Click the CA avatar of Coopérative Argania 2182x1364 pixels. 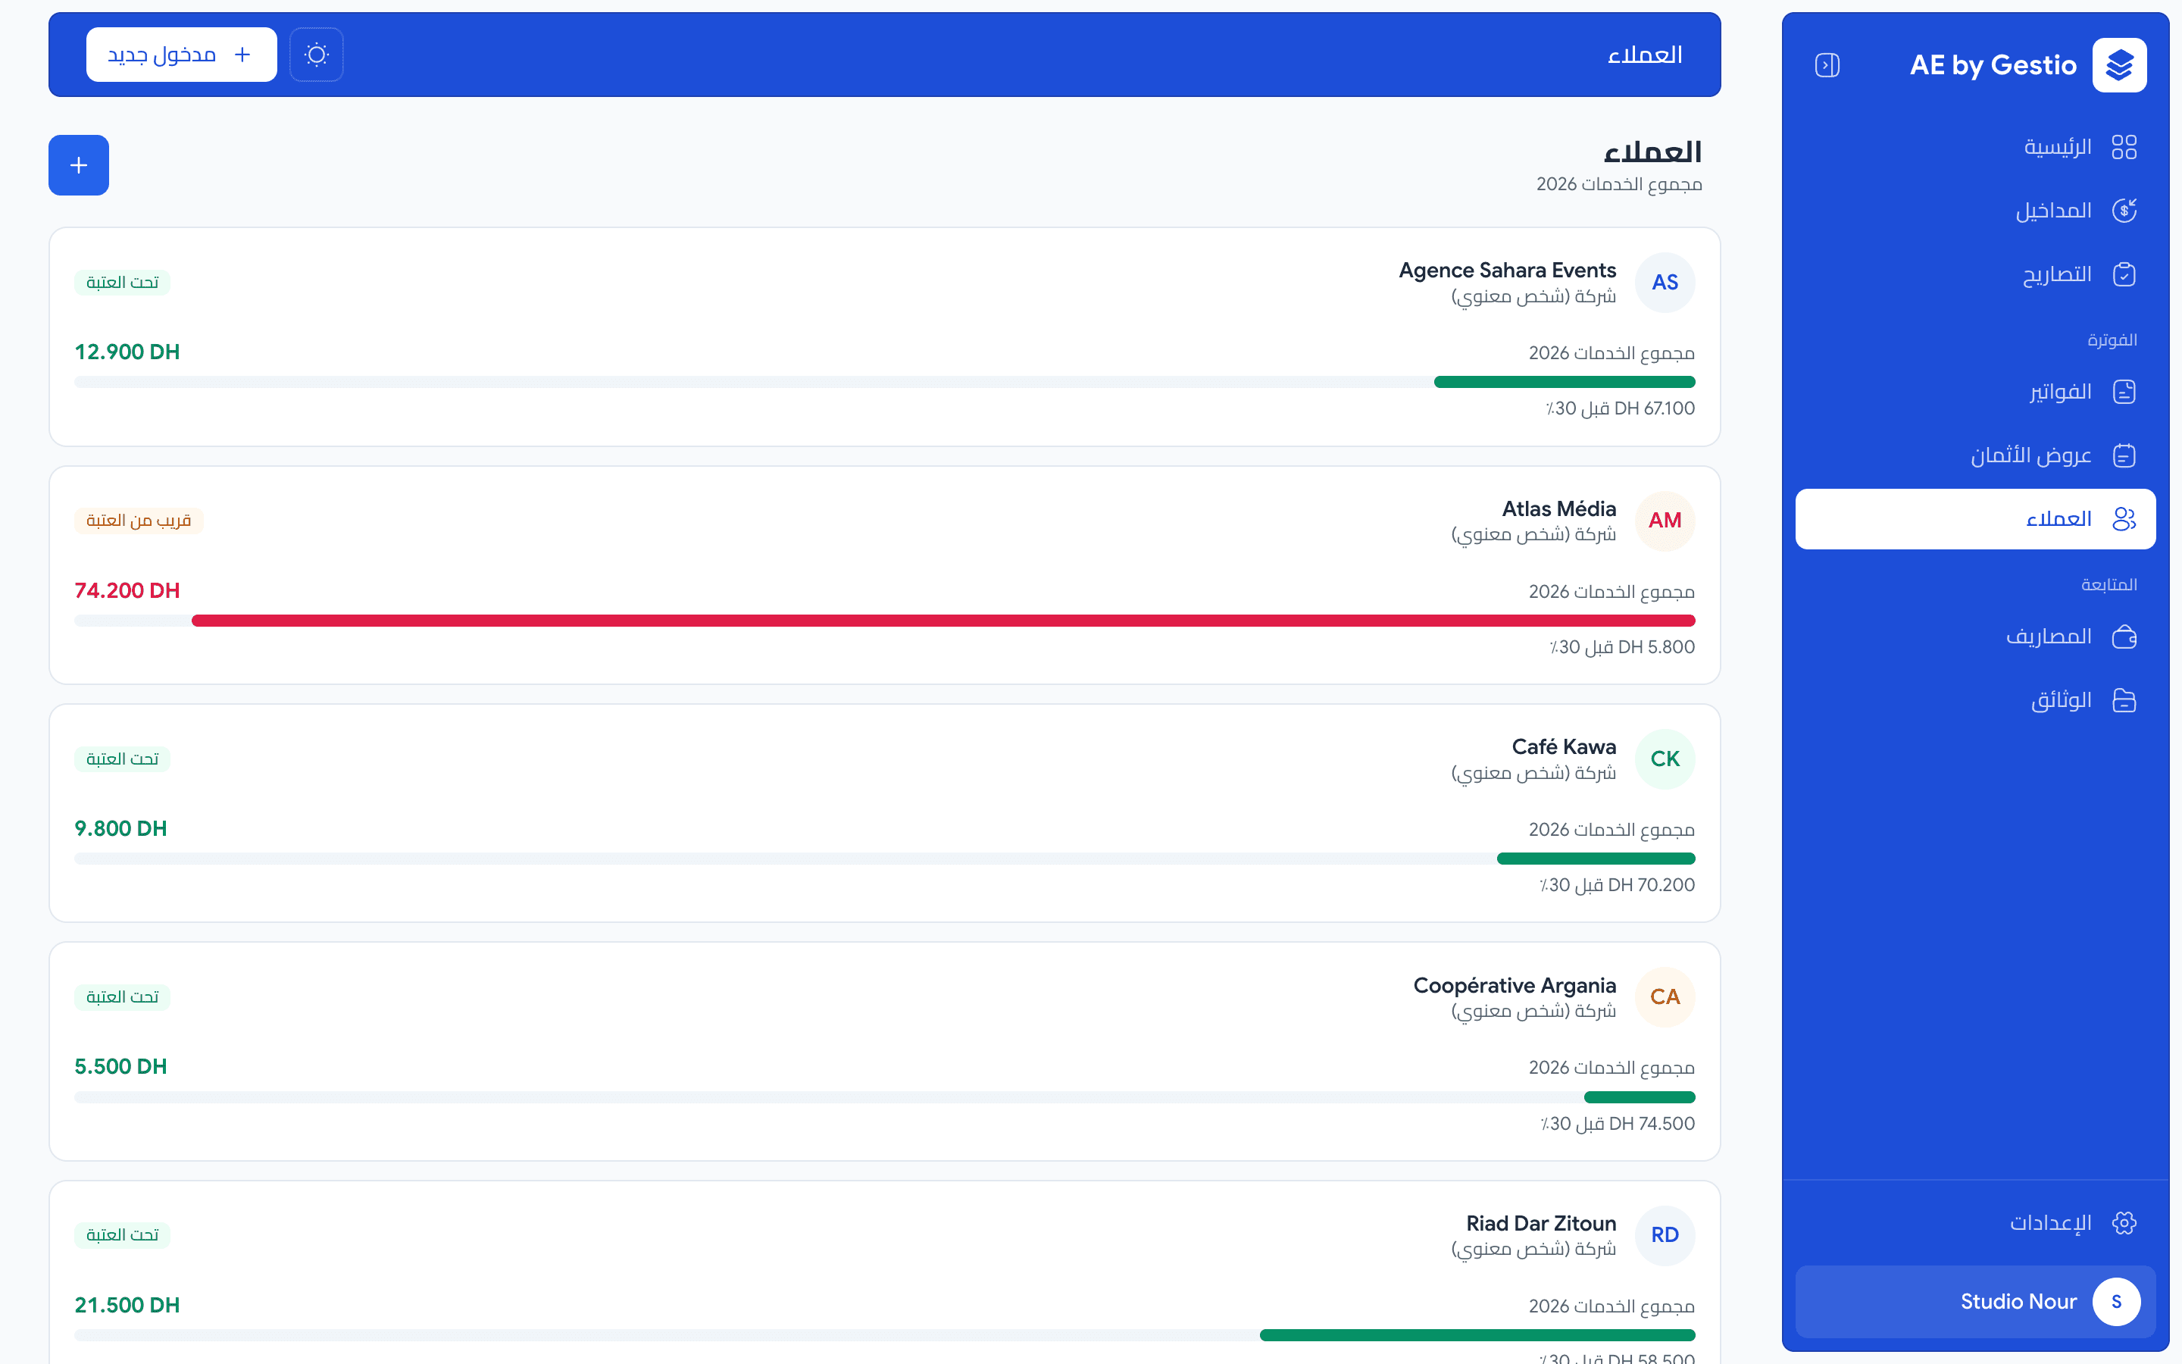point(1665,996)
